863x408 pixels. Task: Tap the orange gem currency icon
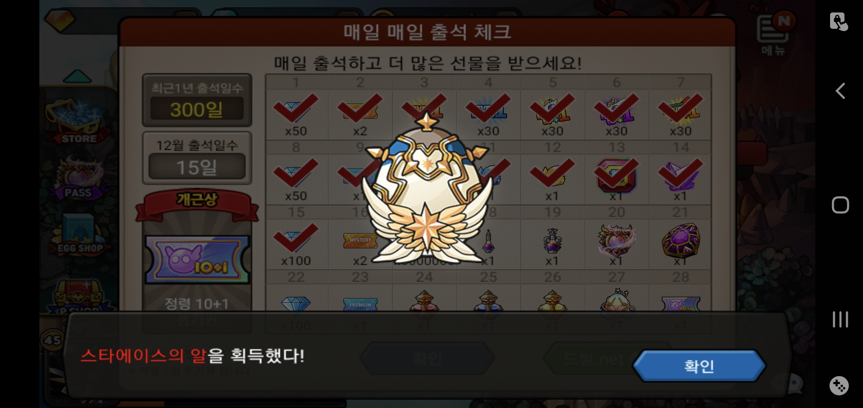[60, 20]
